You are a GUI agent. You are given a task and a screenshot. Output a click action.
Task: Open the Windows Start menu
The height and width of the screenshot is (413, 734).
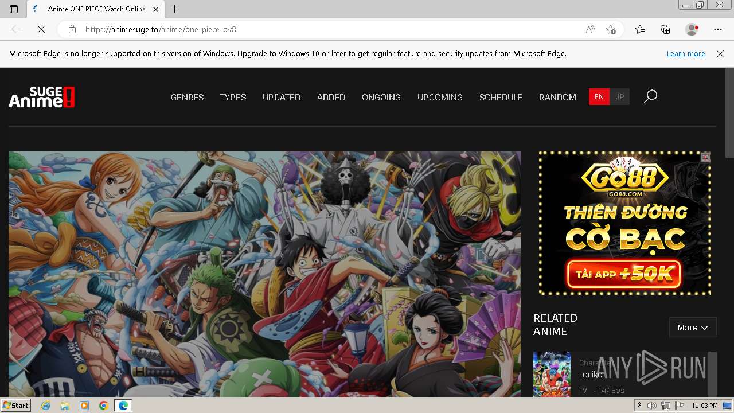[15, 406]
